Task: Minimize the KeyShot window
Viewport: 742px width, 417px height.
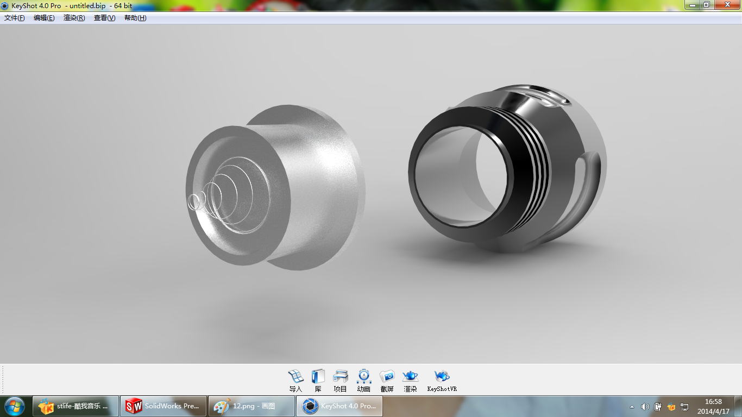Action: (x=691, y=4)
